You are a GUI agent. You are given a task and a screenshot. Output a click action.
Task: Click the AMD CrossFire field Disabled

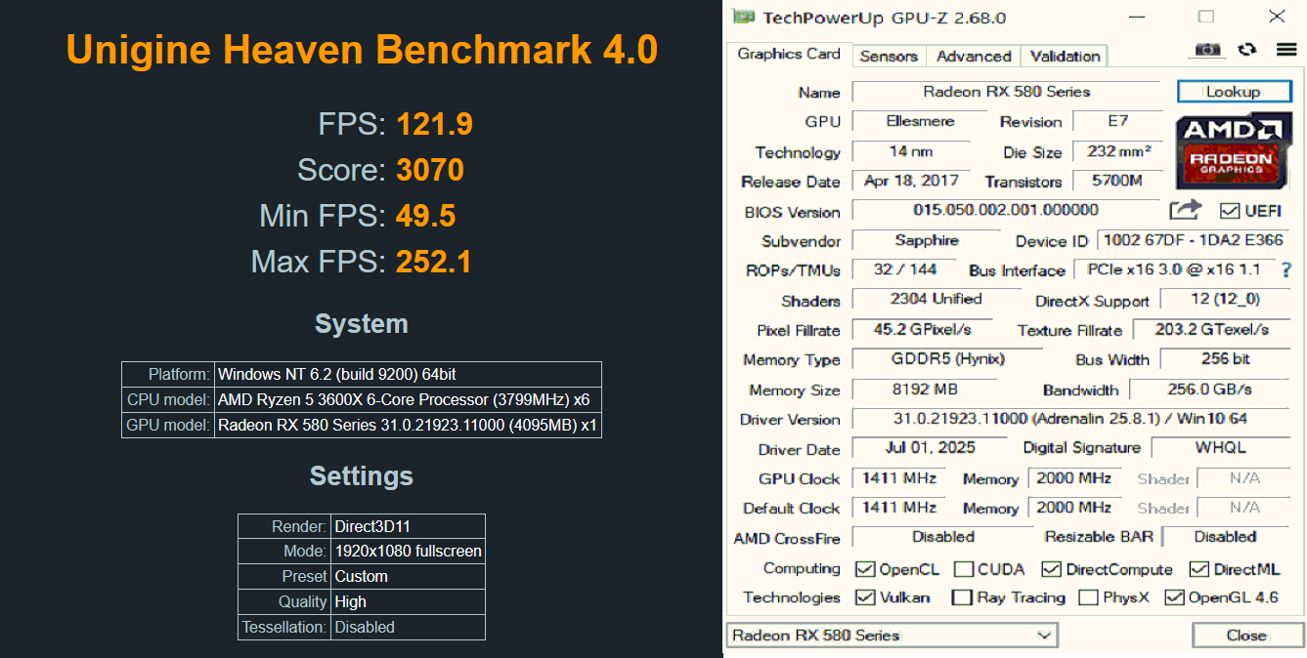942,537
